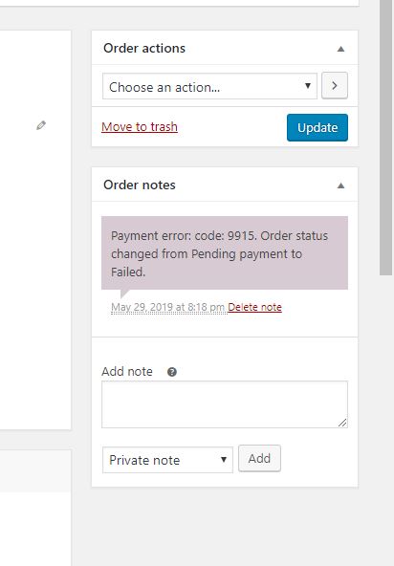Click the pencil edit icon
394x566 pixels.
41,125
